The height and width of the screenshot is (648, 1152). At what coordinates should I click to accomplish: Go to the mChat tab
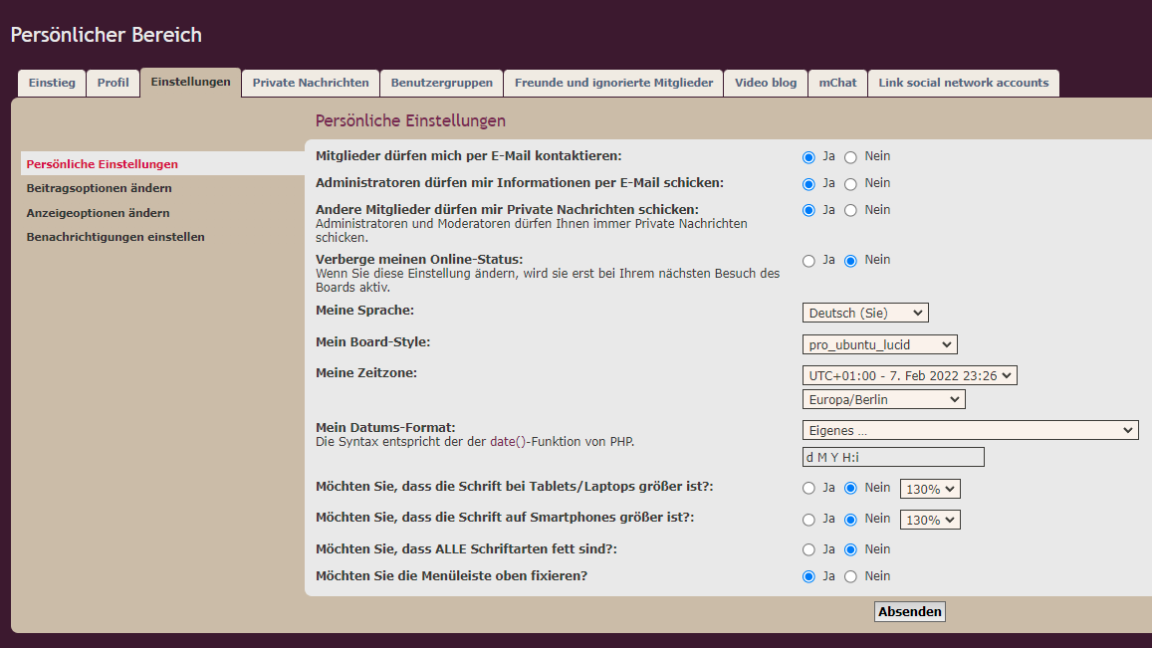(837, 83)
